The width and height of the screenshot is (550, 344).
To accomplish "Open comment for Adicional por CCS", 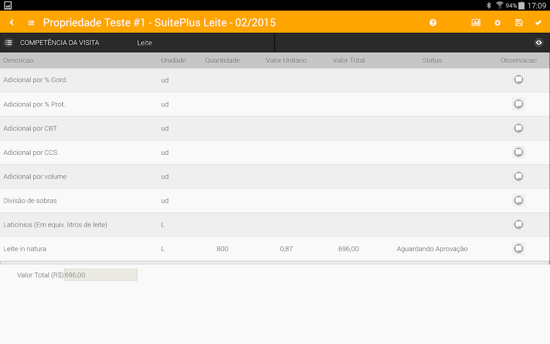I will [x=518, y=152].
